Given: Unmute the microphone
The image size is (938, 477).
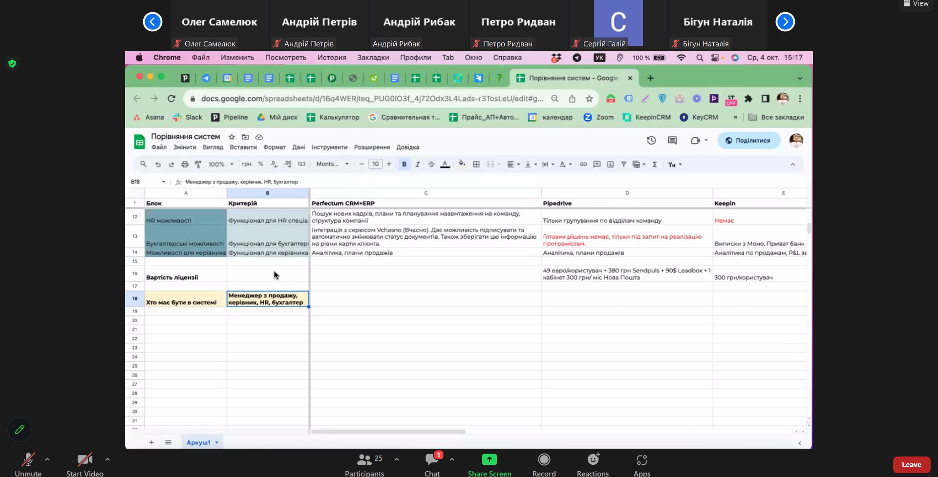Looking at the screenshot, I should click(28, 460).
